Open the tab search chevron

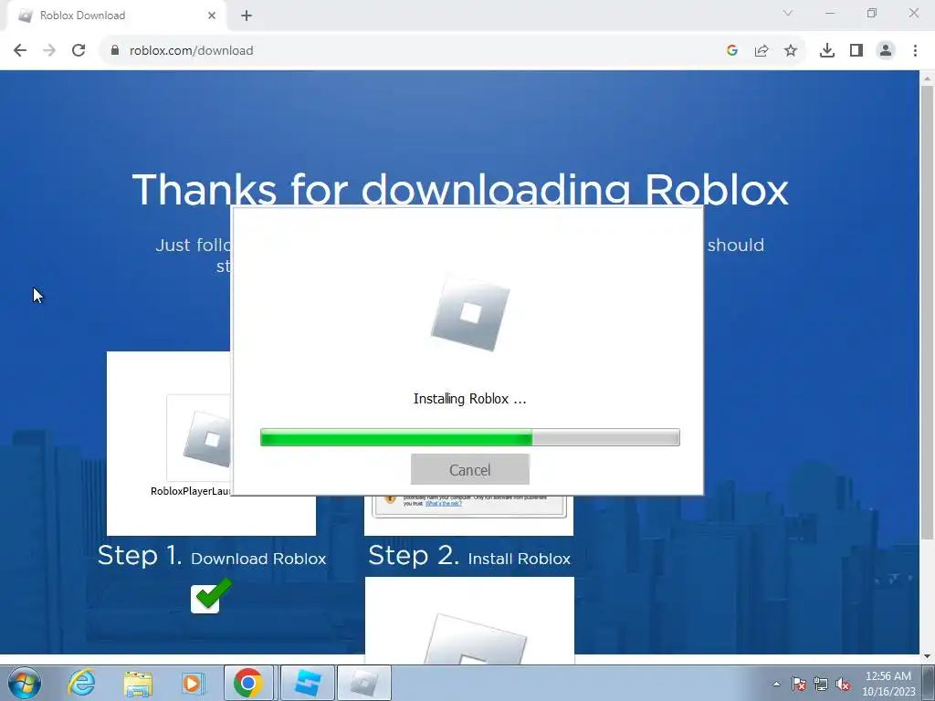(x=788, y=13)
